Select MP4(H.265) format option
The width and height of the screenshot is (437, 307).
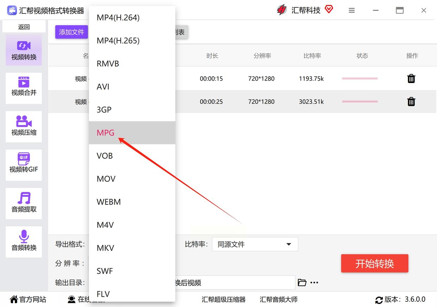click(x=132, y=41)
